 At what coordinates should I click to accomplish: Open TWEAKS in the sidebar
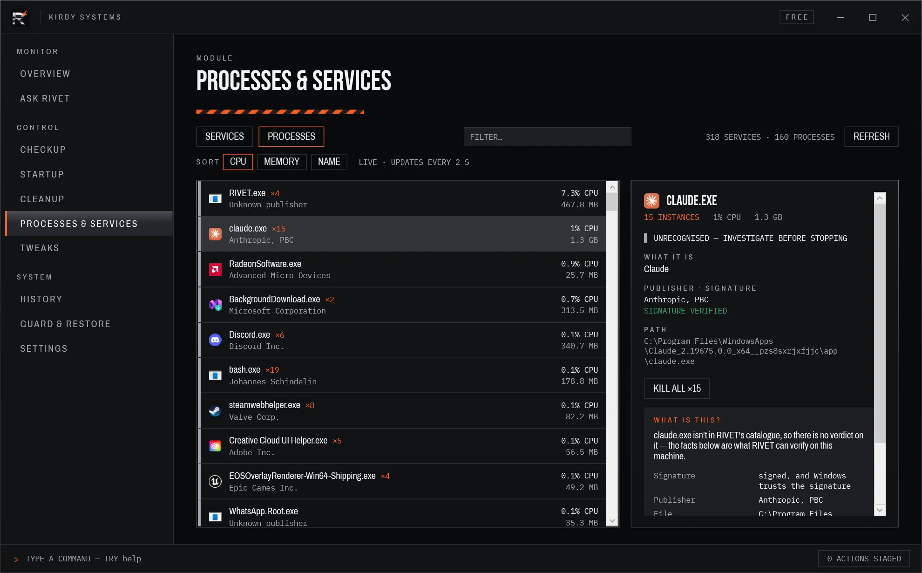click(89, 248)
